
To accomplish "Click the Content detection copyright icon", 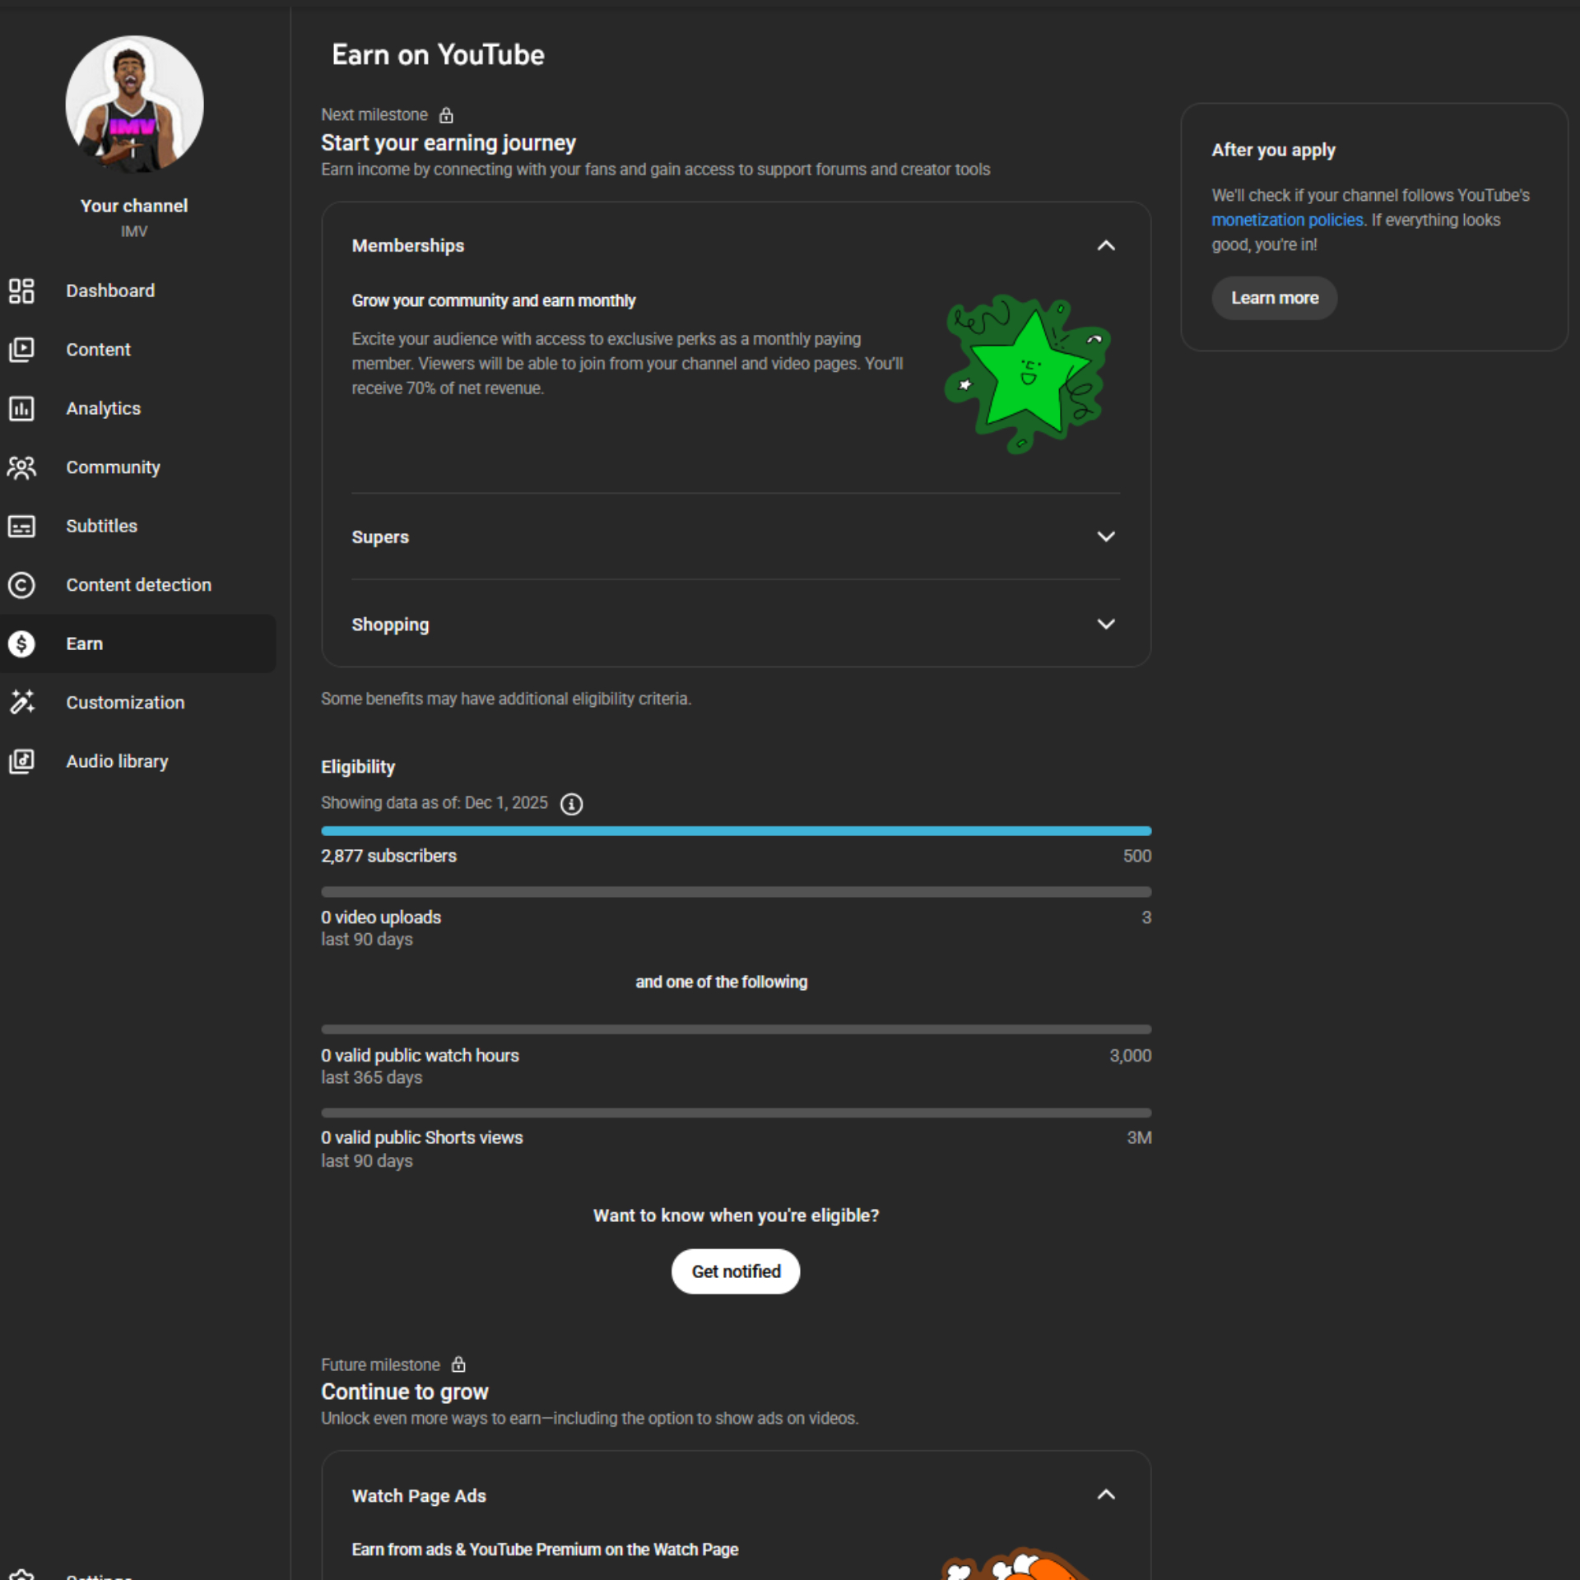I will 21,585.
